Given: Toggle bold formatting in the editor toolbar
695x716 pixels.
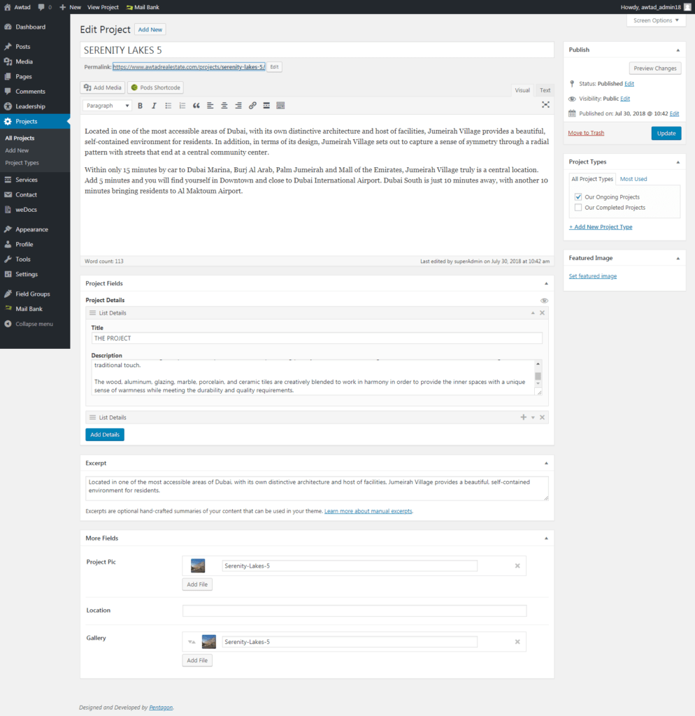Looking at the screenshot, I should tap(140, 105).
